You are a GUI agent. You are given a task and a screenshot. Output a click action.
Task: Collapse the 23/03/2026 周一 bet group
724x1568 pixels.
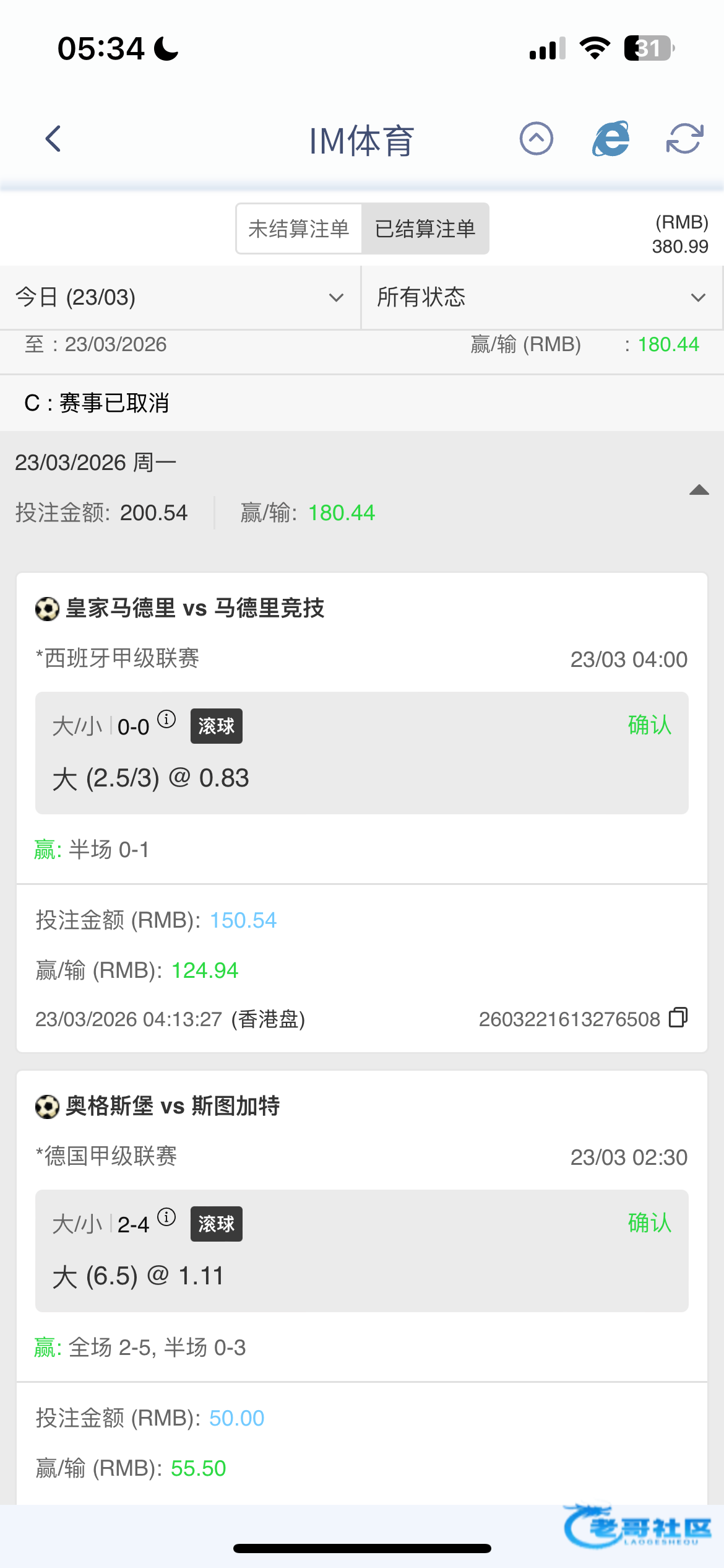coord(699,490)
